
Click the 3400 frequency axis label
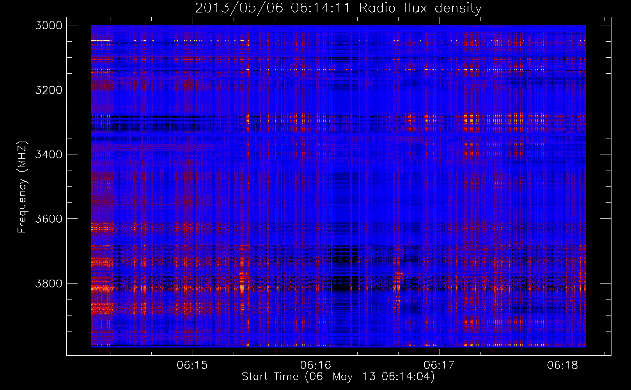pos(49,154)
